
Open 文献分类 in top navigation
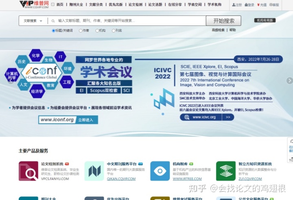pyautogui.click(x=96, y=4)
